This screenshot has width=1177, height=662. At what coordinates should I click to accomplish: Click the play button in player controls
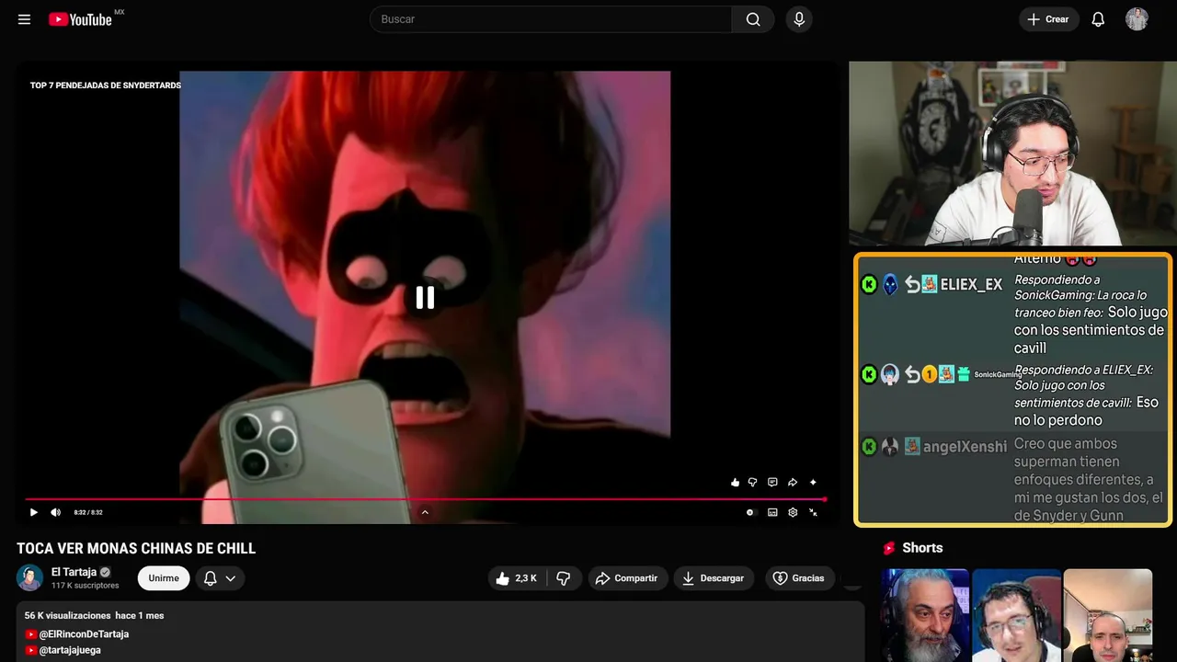click(34, 512)
